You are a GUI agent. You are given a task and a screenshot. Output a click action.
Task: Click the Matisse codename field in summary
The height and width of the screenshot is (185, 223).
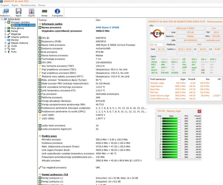point(190,36)
